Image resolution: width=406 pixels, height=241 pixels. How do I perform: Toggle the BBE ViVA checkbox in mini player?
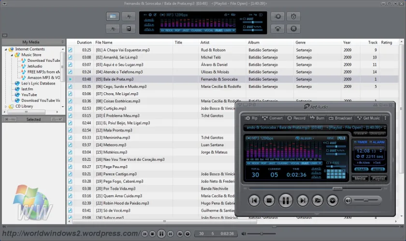tap(328, 150)
